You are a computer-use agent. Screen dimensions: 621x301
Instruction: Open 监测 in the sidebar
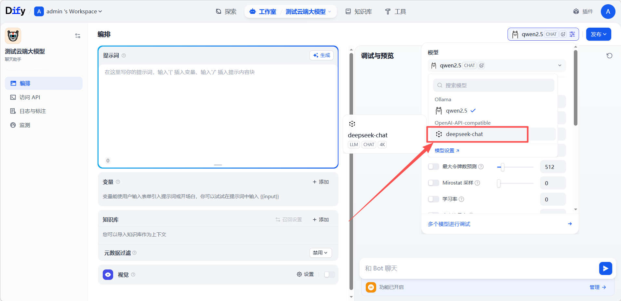[44, 125]
